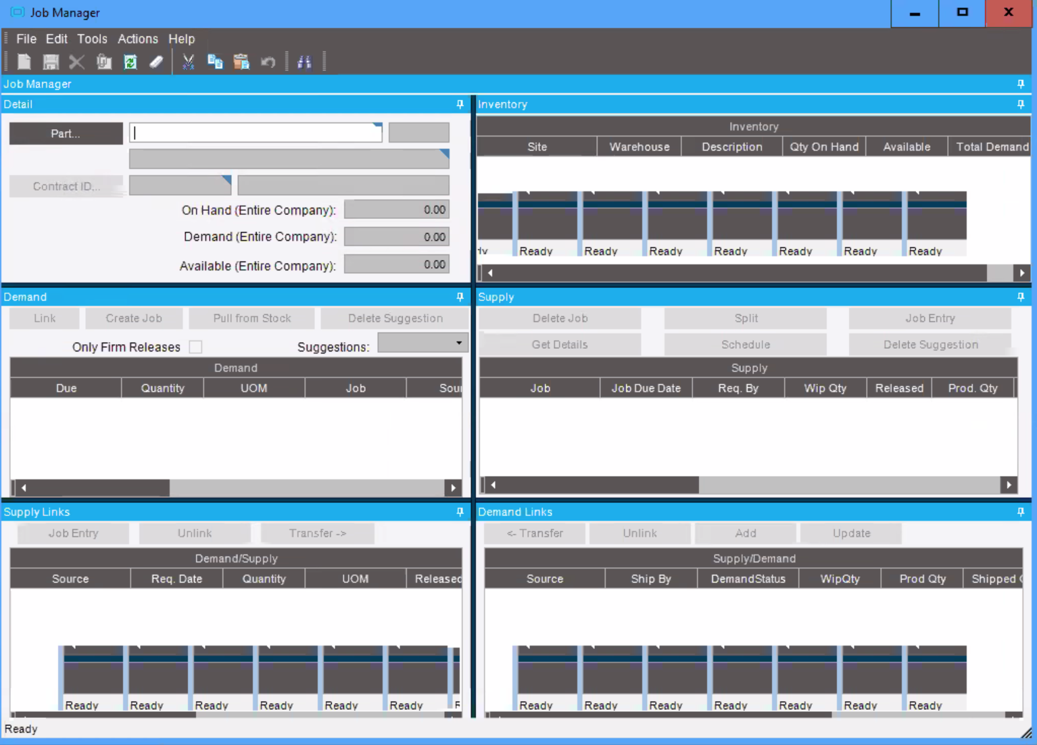Paste using the clipboard Paste icon

click(241, 62)
